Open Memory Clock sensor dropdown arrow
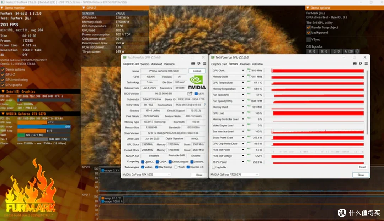 [243, 76]
